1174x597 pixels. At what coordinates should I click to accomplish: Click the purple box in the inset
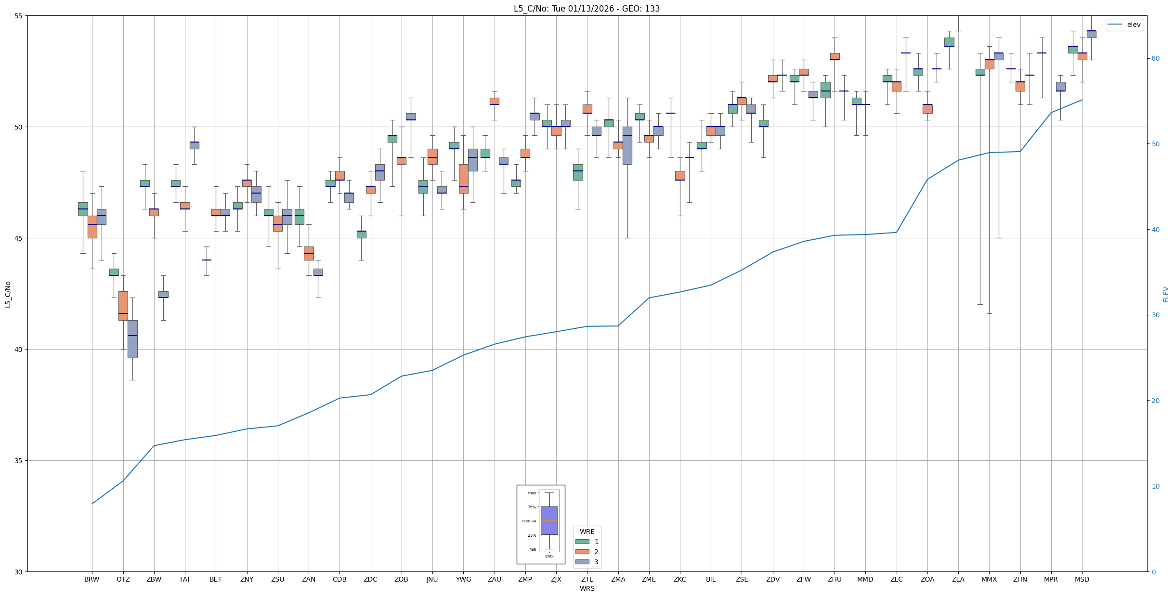(549, 520)
